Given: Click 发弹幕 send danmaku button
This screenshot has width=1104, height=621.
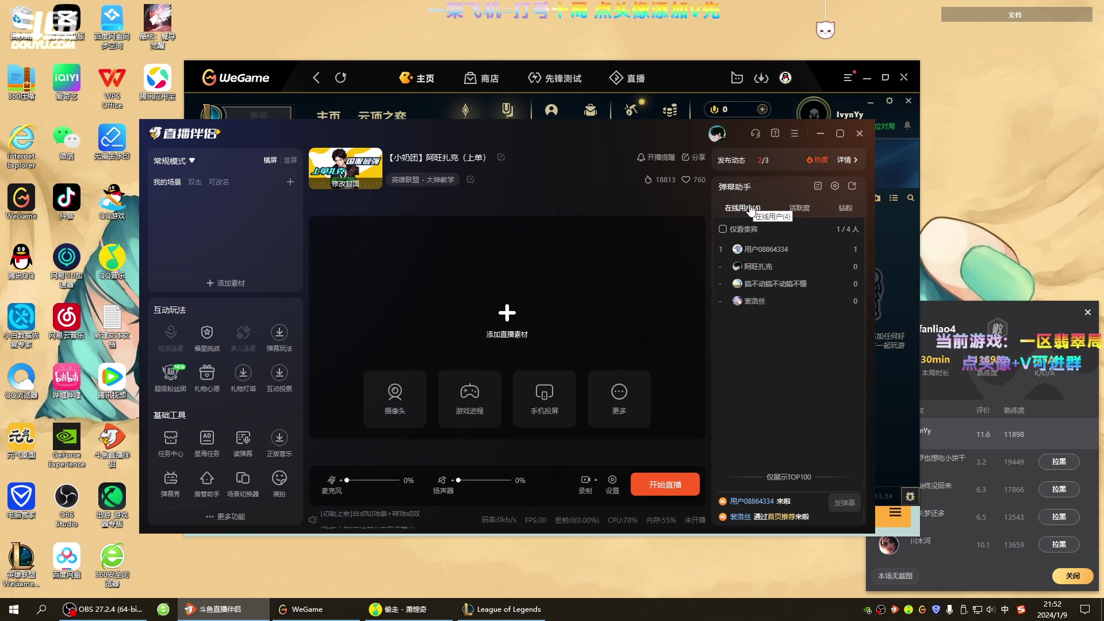Looking at the screenshot, I should pos(845,503).
